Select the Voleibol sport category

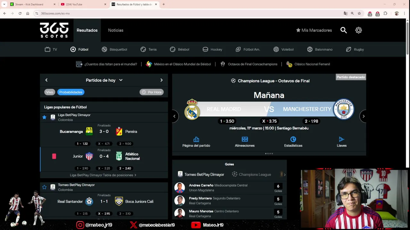tap(283, 50)
